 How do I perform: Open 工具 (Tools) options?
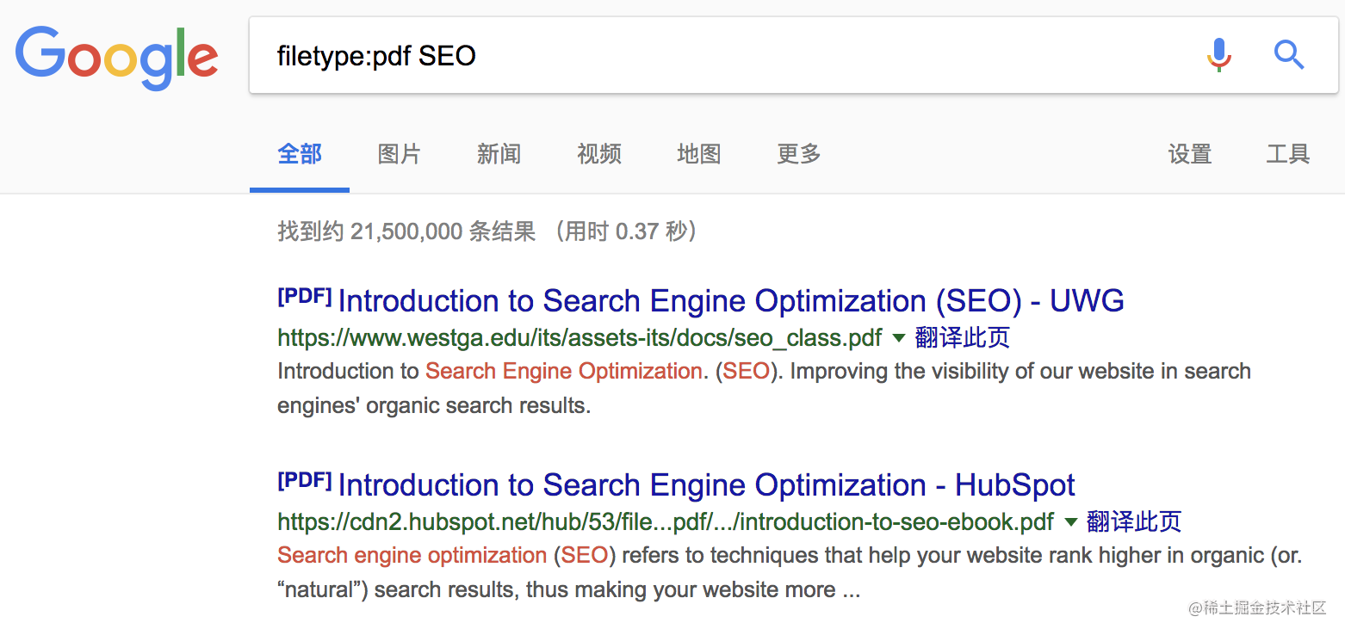(x=1288, y=155)
